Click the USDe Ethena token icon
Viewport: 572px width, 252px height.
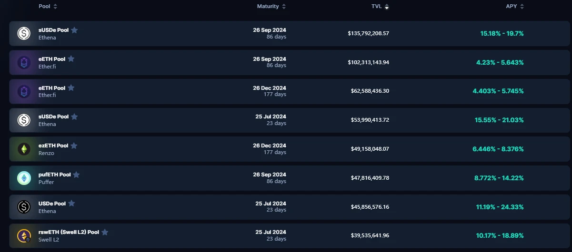click(24, 207)
